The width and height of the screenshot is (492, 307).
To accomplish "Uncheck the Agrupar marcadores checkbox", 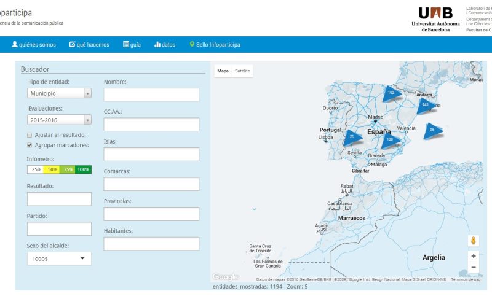I will click(x=30, y=145).
